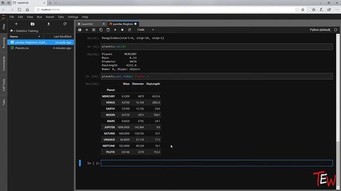
Task: Click the Diameter column header
Action: coord(138,84)
